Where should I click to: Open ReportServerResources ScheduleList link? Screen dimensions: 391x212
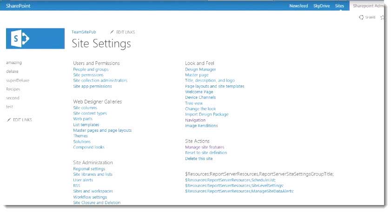click(x=230, y=180)
